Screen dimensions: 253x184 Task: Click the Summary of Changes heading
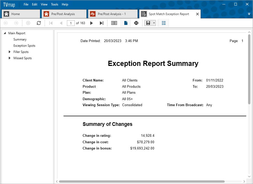point(107,124)
